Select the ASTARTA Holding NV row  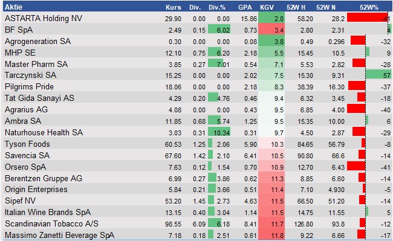[197, 18]
